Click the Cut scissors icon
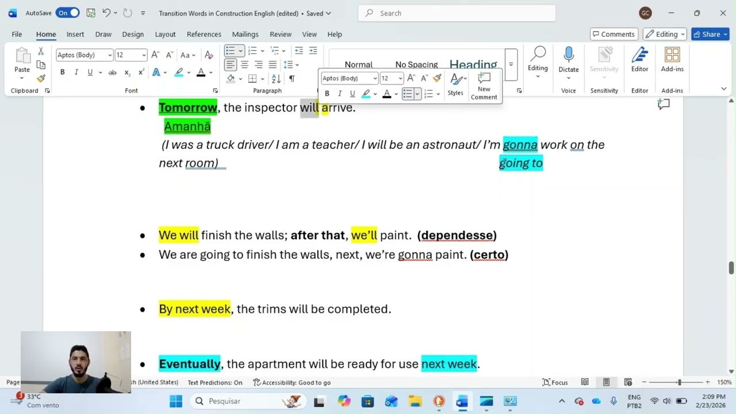This screenshot has height=414, width=736. (41, 52)
